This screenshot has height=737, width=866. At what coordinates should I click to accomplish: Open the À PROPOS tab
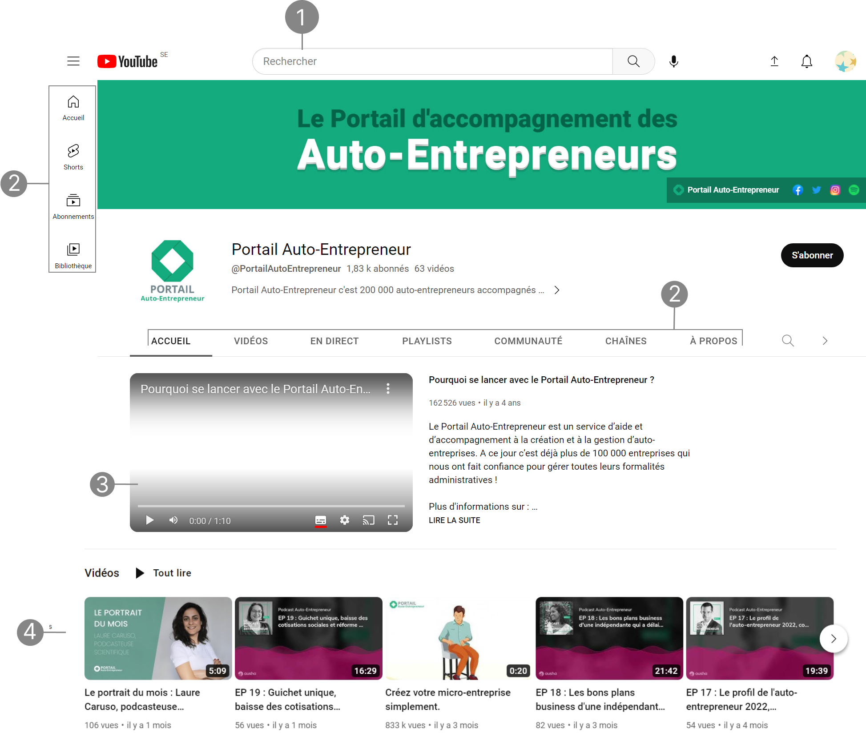tap(713, 341)
